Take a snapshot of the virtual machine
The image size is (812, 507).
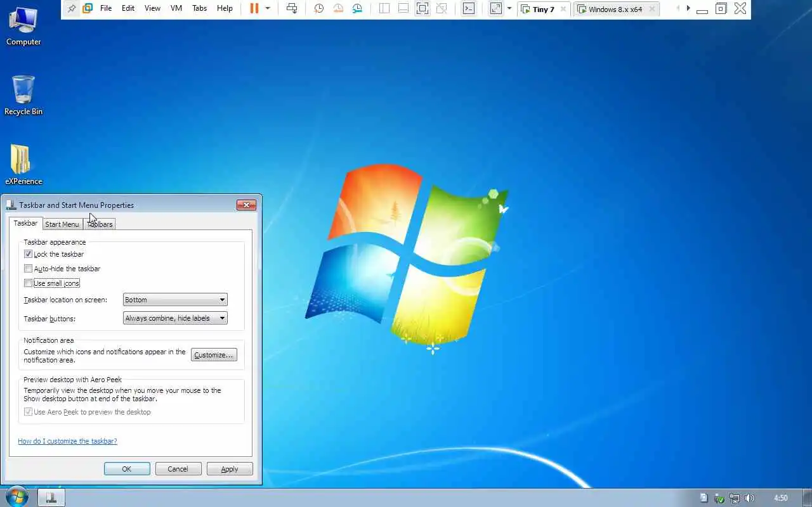point(319,8)
